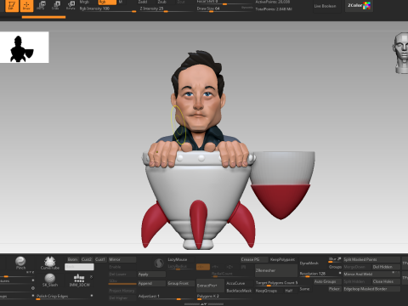This screenshot has width=408, height=306.
Task: Click the Extract button
Action: point(209,286)
